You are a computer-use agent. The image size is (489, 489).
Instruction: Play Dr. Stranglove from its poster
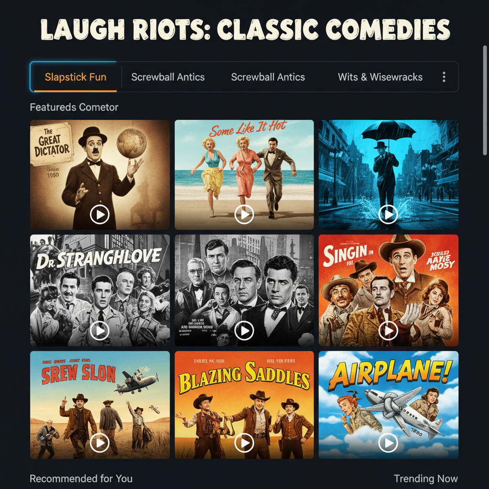99,330
